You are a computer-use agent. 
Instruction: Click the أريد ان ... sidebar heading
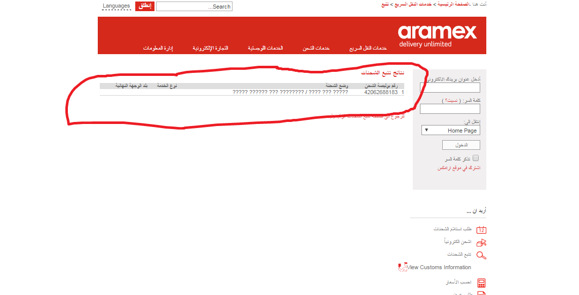(x=476, y=210)
